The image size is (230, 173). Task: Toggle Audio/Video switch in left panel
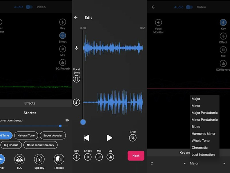click(29, 7)
